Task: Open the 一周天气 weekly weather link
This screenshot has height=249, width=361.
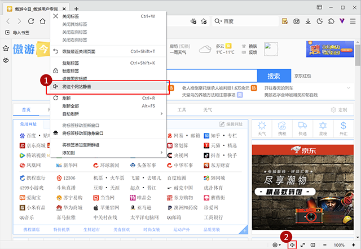Action: pyautogui.click(x=178, y=52)
